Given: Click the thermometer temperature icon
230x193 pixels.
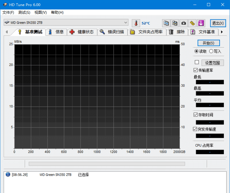Looking at the screenshot, I should click(x=136, y=23).
